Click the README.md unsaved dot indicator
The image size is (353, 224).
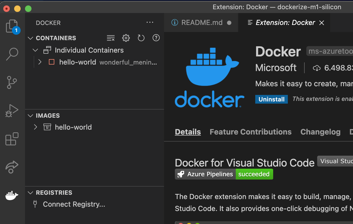coord(229,23)
